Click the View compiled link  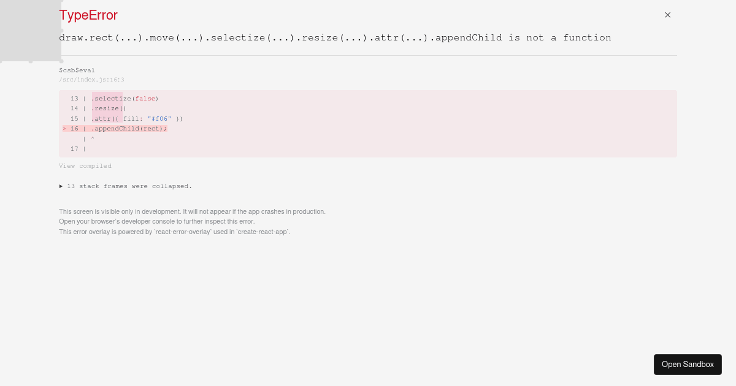click(85, 166)
